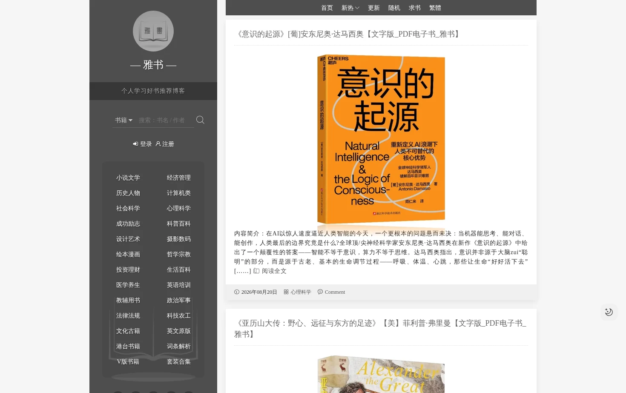The height and width of the screenshot is (393, 626).
Task: Select 绘本漫画 category
Action: click(128, 254)
